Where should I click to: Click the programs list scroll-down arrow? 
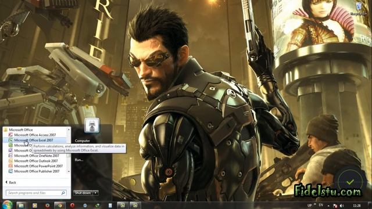(69, 171)
